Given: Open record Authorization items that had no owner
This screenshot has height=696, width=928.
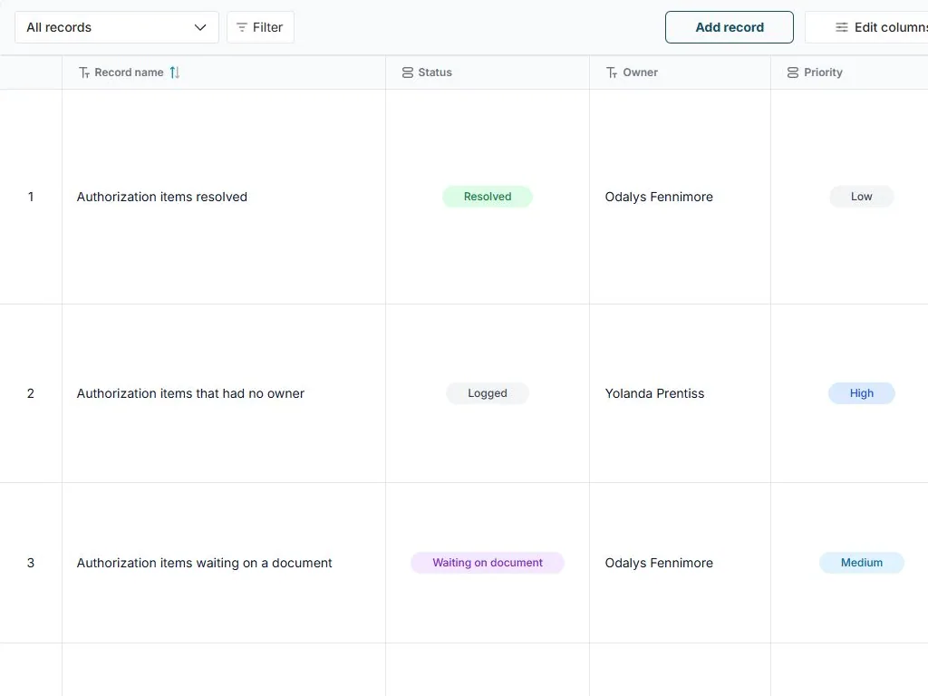Looking at the screenshot, I should 190,393.
